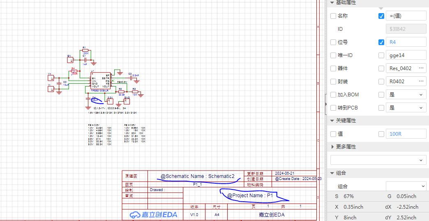Open the 组合 dropdown list
The image size is (429, 221).
(x=406, y=186)
